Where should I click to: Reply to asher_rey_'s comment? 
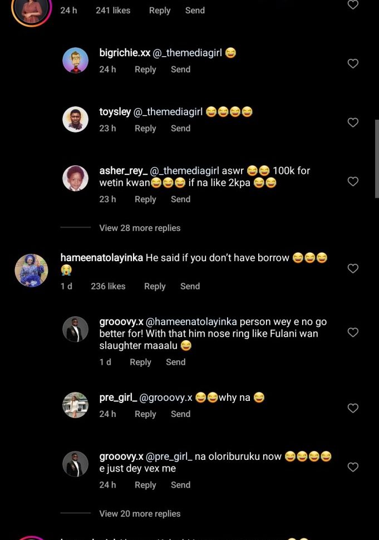tap(145, 199)
